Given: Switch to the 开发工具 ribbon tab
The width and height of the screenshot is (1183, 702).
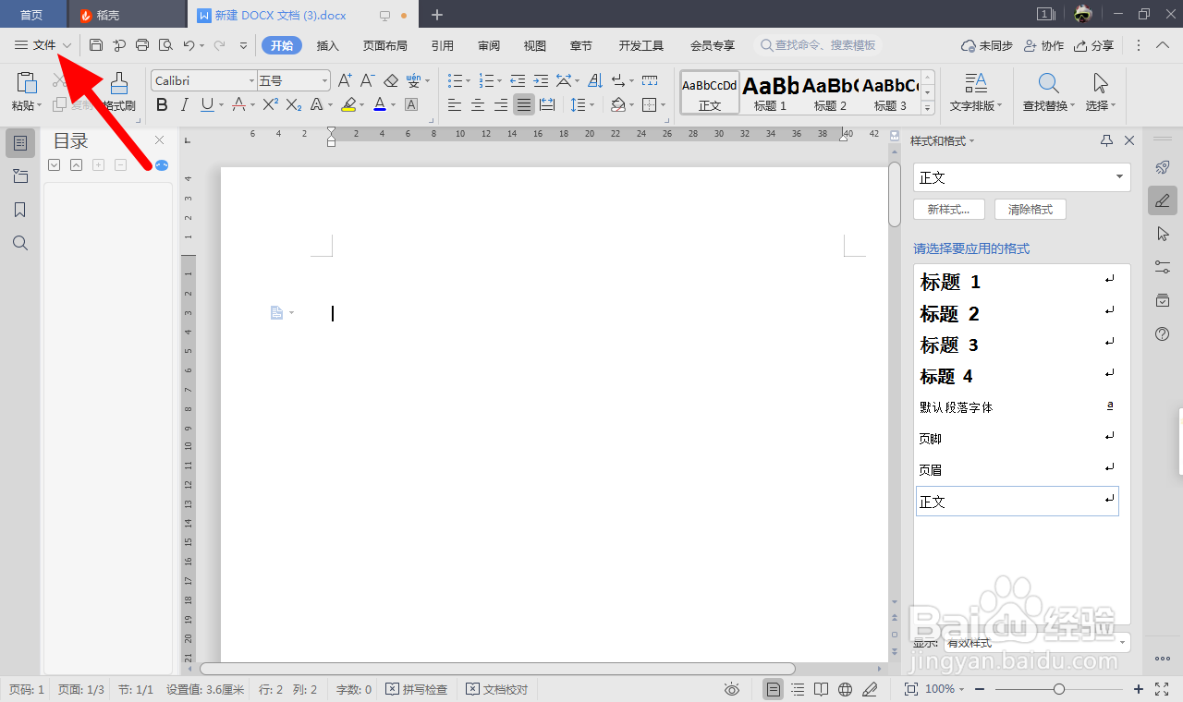Looking at the screenshot, I should tap(641, 45).
